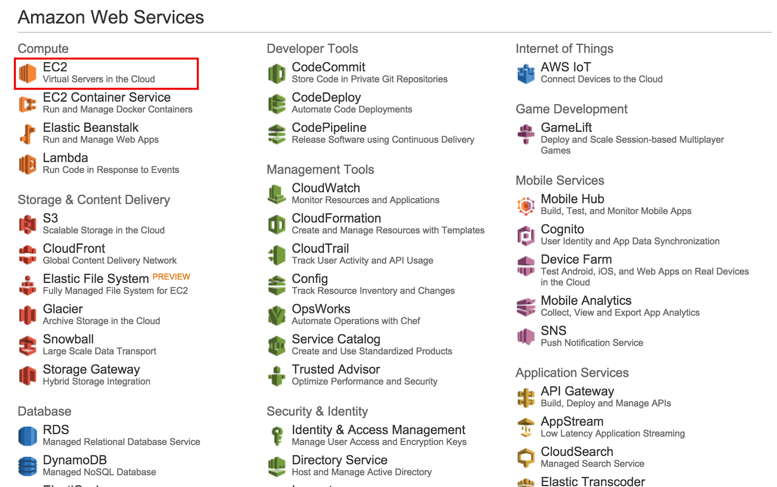Click the Lambda service icon
The image size is (777, 487).
28,164
